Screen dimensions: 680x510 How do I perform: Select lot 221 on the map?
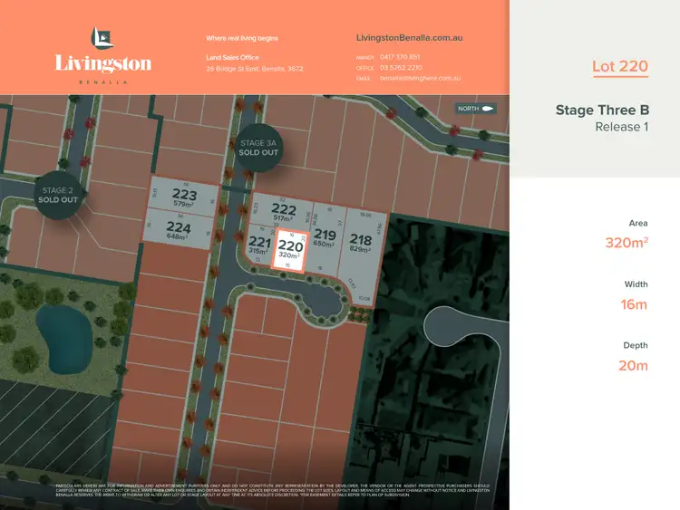(259, 245)
